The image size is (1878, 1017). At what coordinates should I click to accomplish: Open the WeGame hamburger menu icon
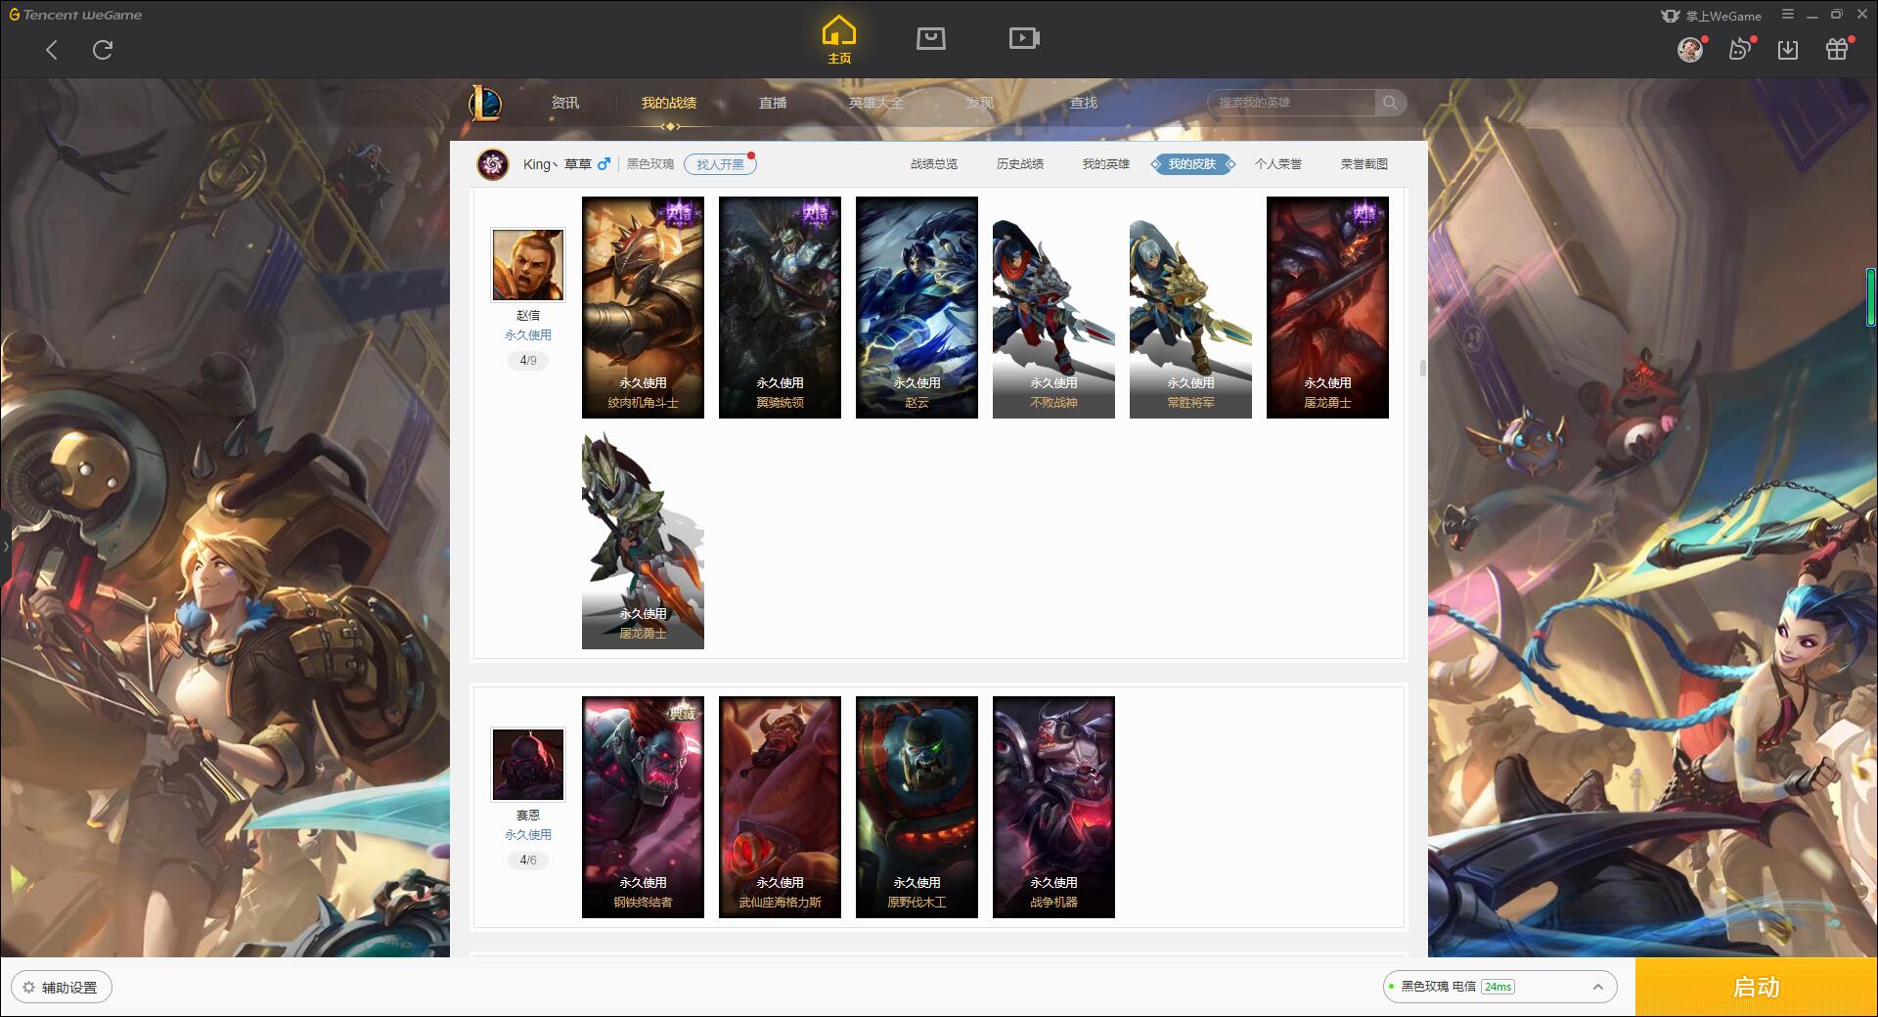[1788, 15]
